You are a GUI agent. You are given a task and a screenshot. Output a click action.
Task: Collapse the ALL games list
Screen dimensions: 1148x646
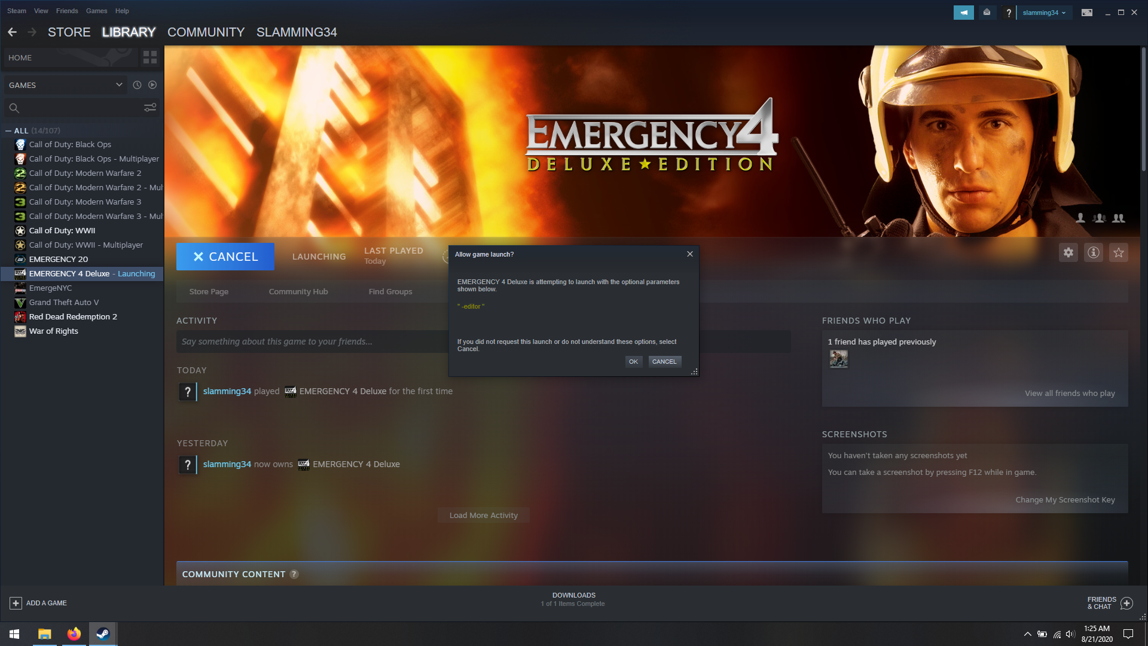[8, 130]
